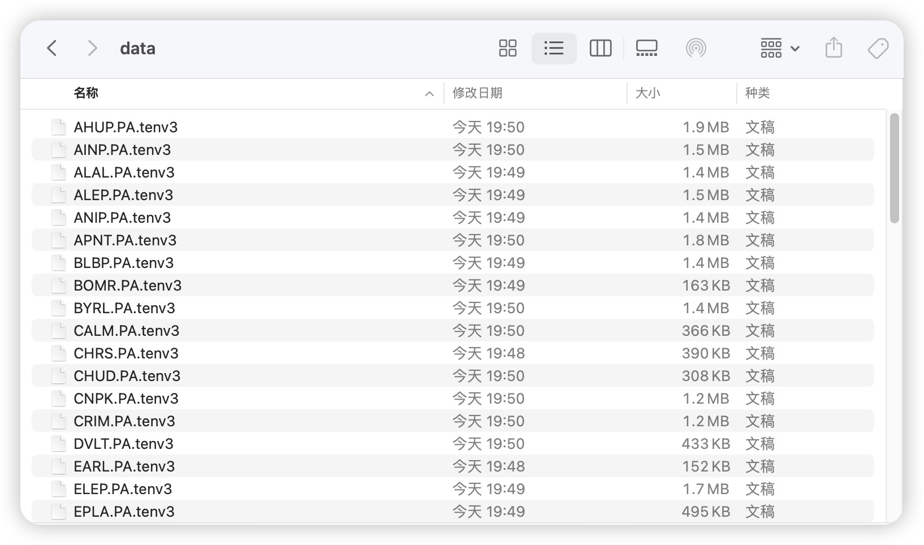Viewport: 924px width, 545px height.
Task: Click the 163 KB size of BOMR.PA.tenv3
Action: 706,286
